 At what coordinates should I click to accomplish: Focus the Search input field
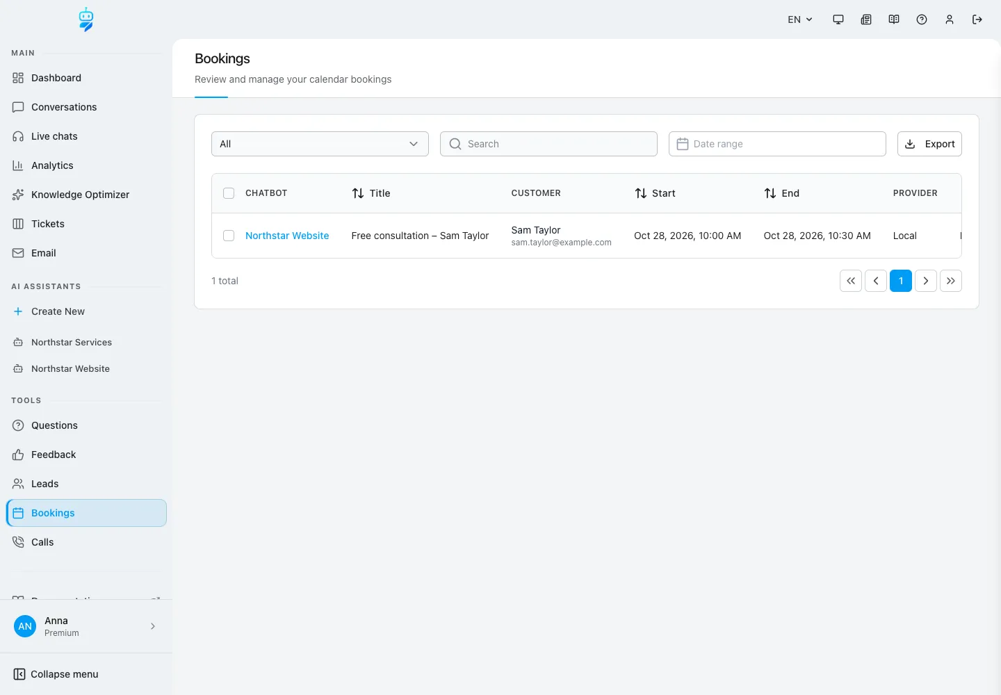(548, 144)
